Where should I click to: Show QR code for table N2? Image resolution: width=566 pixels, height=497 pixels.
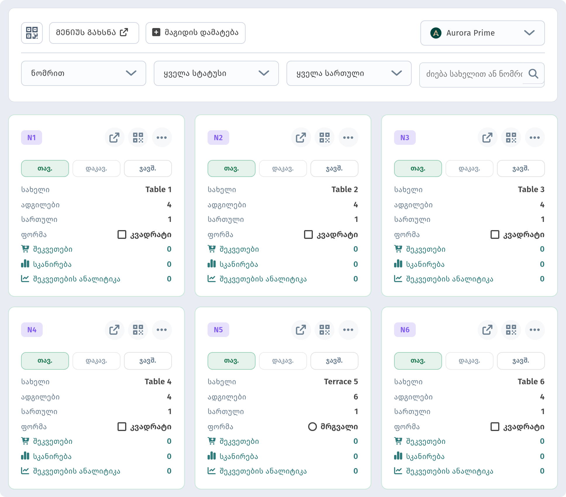coord(325,138)
